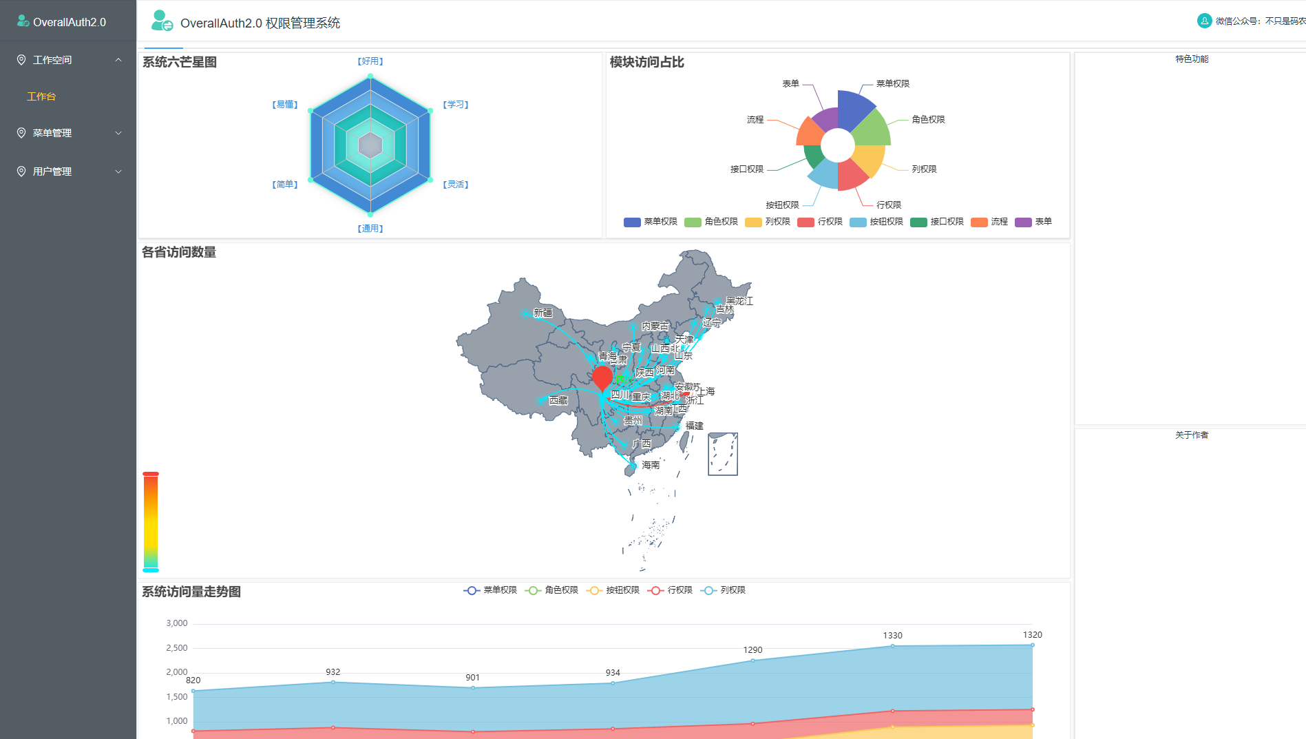Screen dimensions: 1306x739
Task: Click the header user logo icon
Action: click(x=162, y=21)
